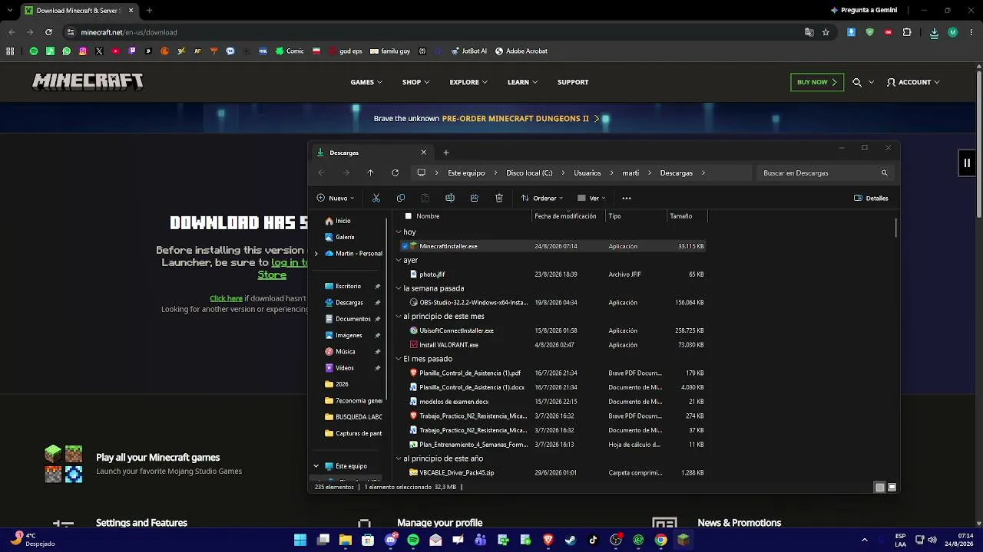Screen dimensions: 983x552
Task: Uncheck the MinecraftInstaller.exe checkbox
Action: tap(405, 246)
